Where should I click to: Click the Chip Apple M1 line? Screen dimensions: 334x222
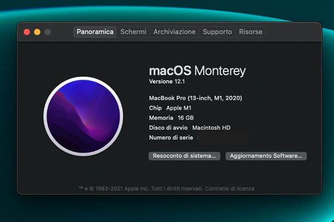pos(170,108)
